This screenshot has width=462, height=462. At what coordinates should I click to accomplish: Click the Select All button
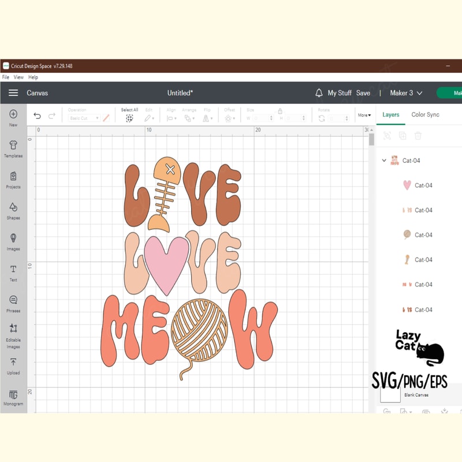coord(129,118)
